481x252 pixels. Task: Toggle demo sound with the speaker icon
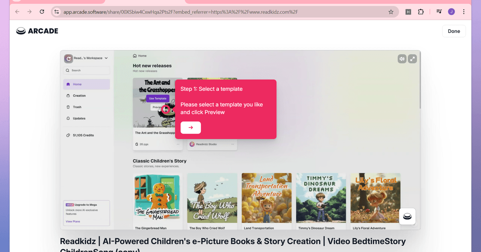pos(402,59)
